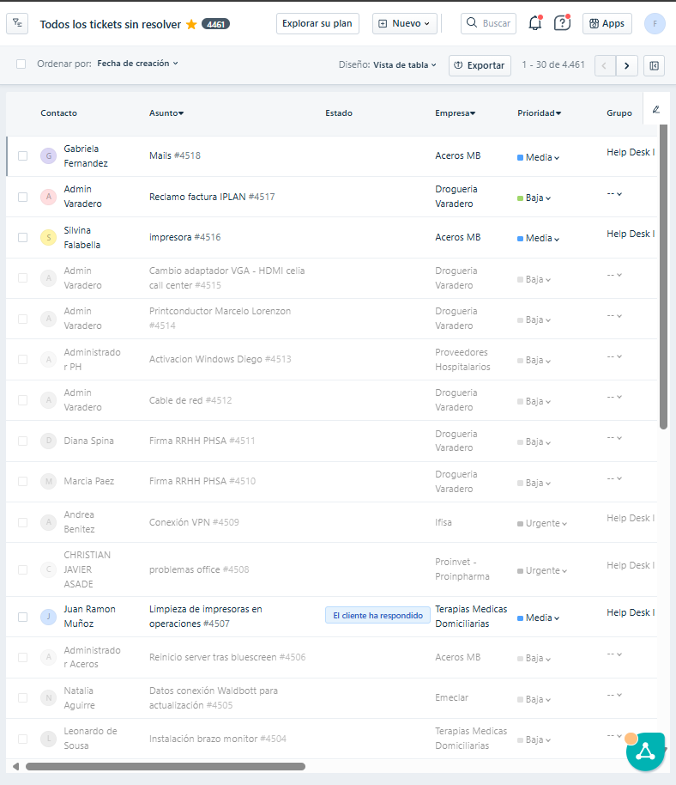Change Baja priority for Reclamo factura IPLAN

click(534, 198)
